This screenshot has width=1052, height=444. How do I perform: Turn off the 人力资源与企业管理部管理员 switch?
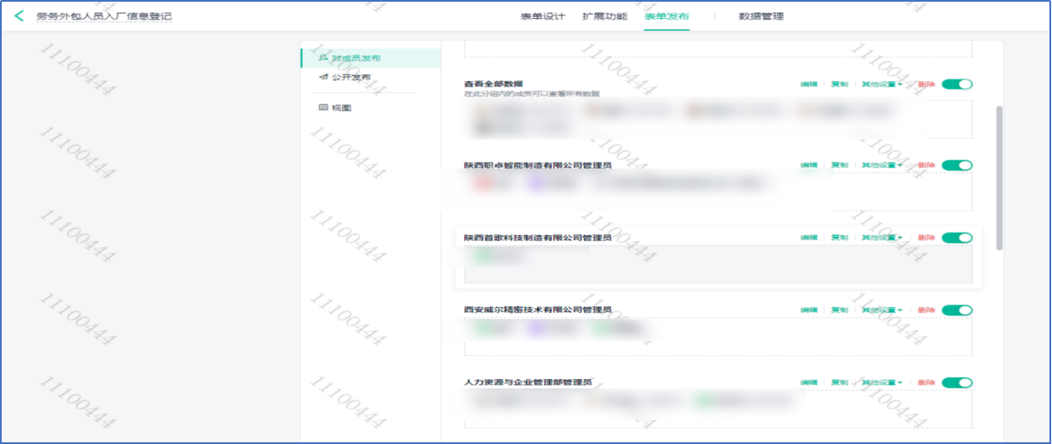[957, 382]
